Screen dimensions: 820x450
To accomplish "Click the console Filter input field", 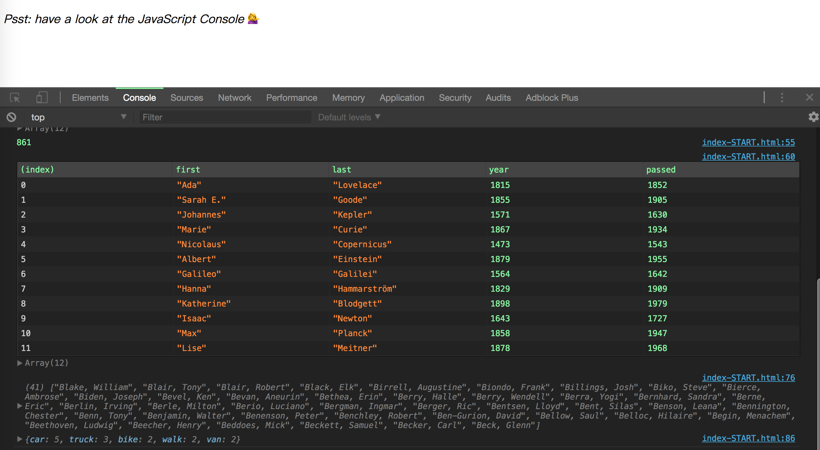I will tap(225, 117).
